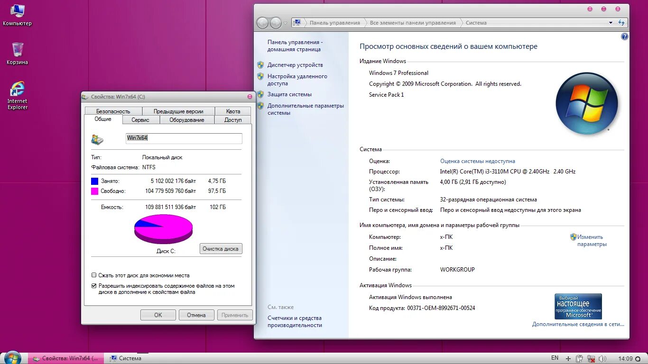Click the refresh icon in address bar
This screenshot has height=364, width=648.
[621, 23]
